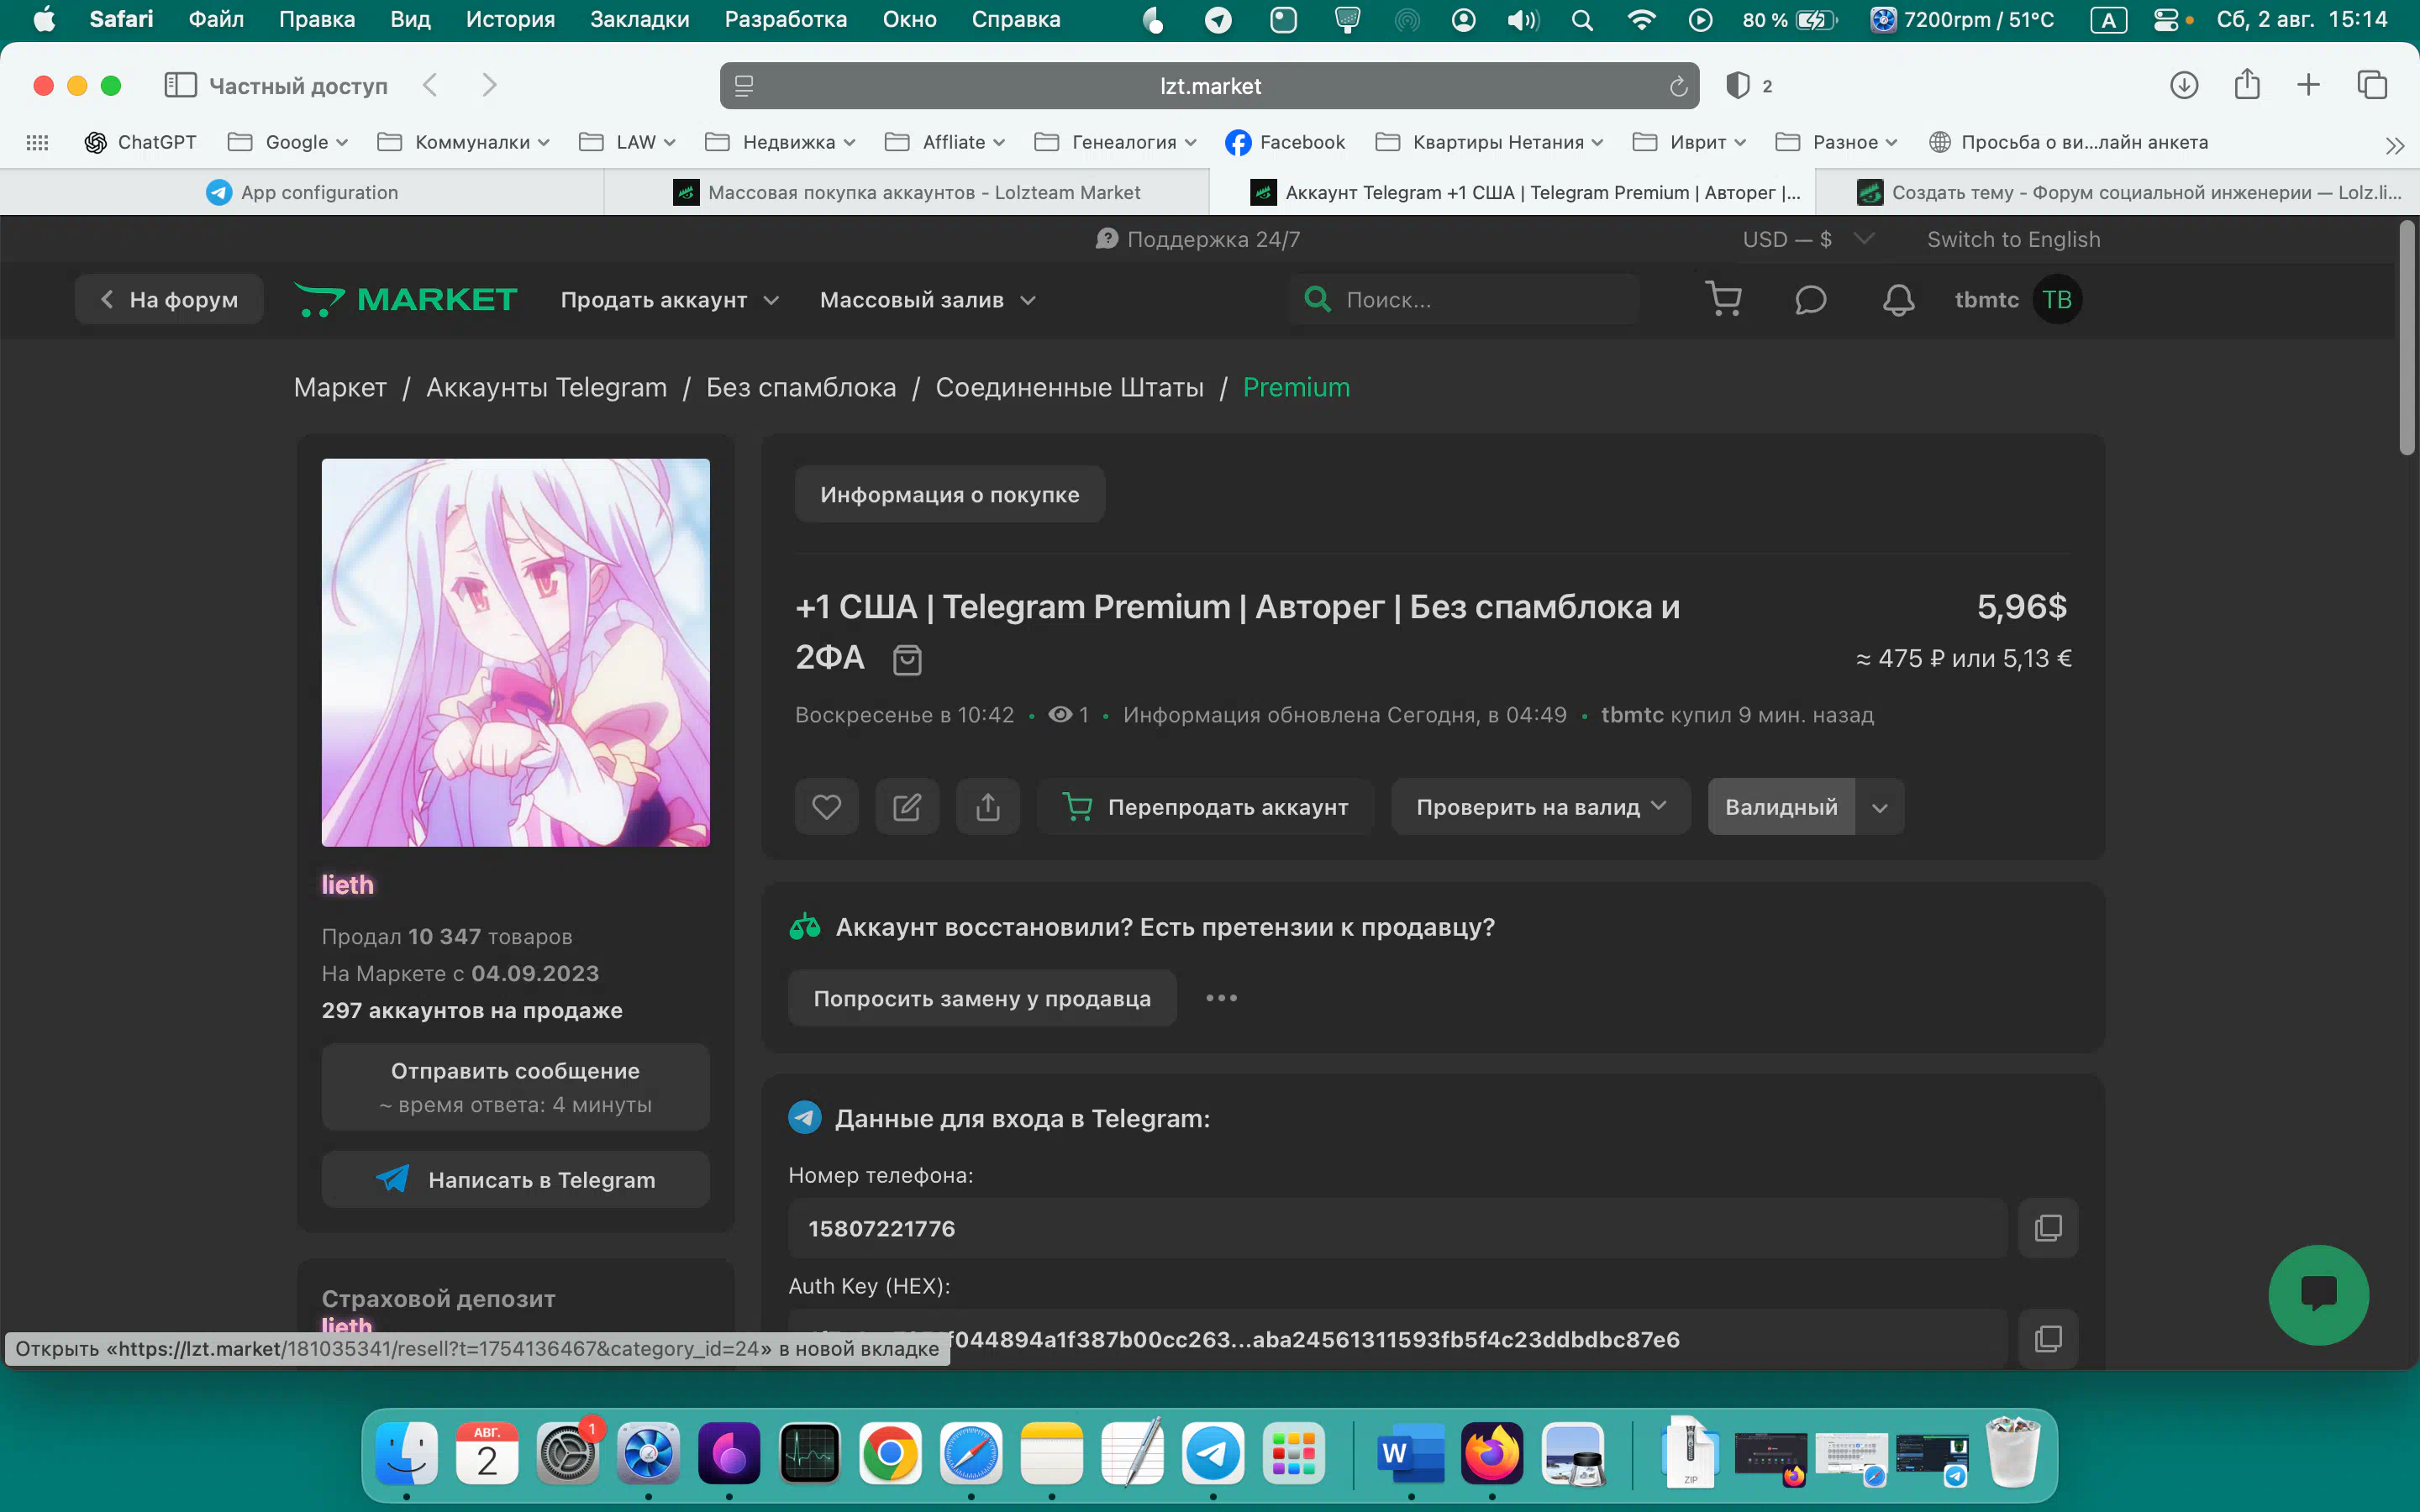
Task: Click the share listing icon button
Action: pos(988,807)
